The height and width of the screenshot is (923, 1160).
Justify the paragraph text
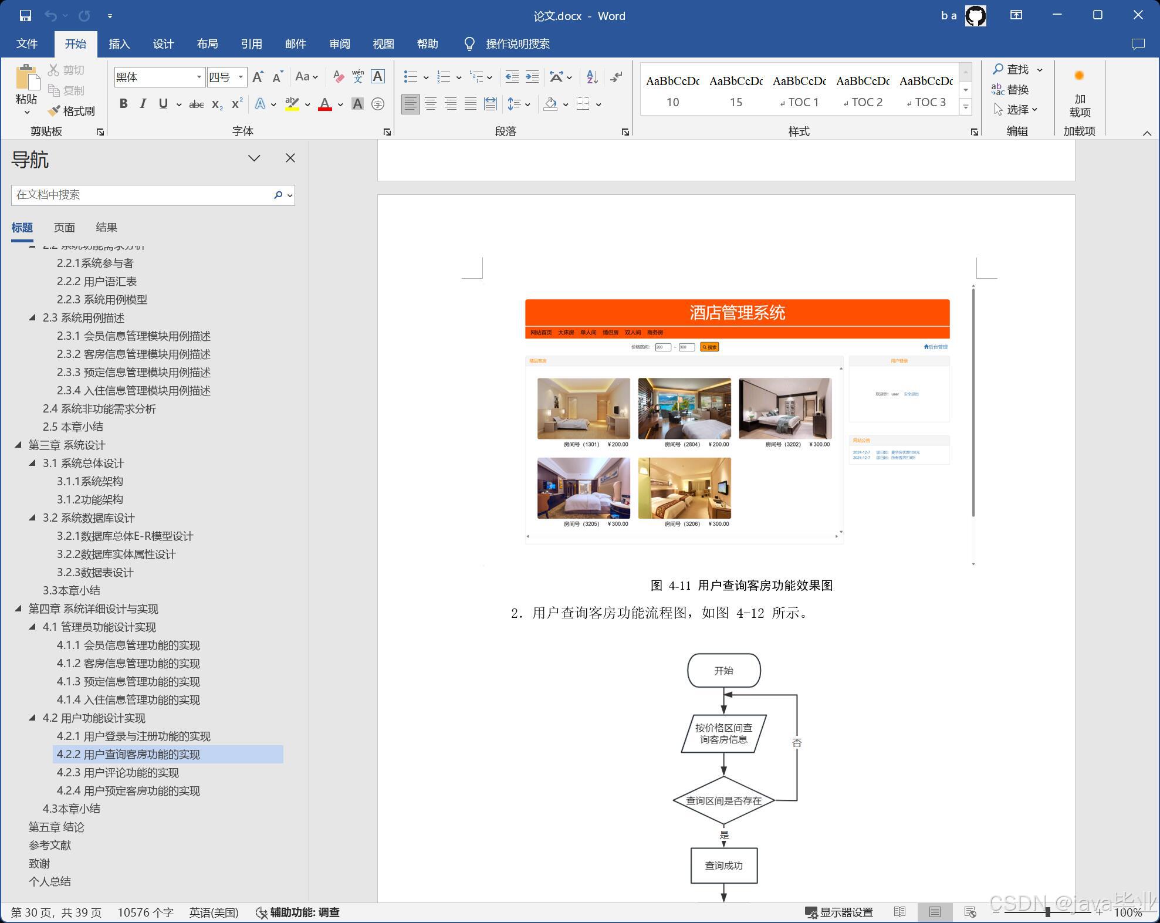click(x=471, y=104)
